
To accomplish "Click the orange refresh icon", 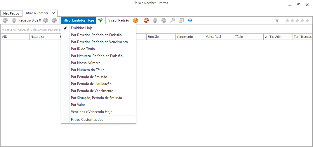I will pos(135,20).
